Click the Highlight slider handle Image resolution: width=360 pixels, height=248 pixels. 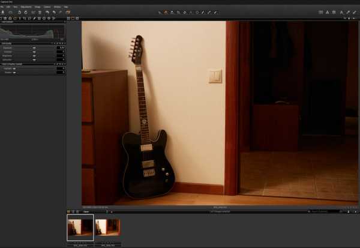coord(14,68)
